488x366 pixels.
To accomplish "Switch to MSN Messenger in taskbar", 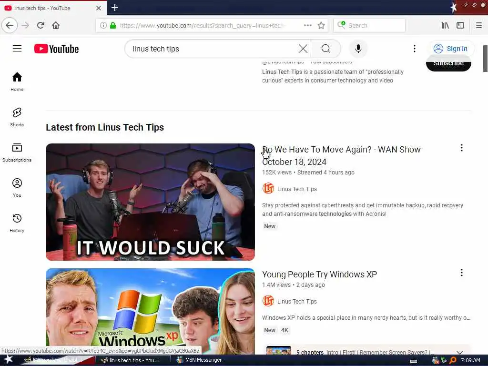I will (x=199, y=360).
